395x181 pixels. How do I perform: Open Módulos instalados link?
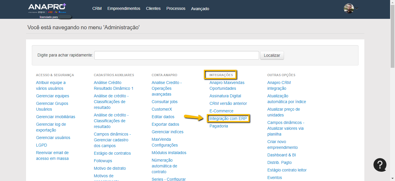click(x=169, y=153)
